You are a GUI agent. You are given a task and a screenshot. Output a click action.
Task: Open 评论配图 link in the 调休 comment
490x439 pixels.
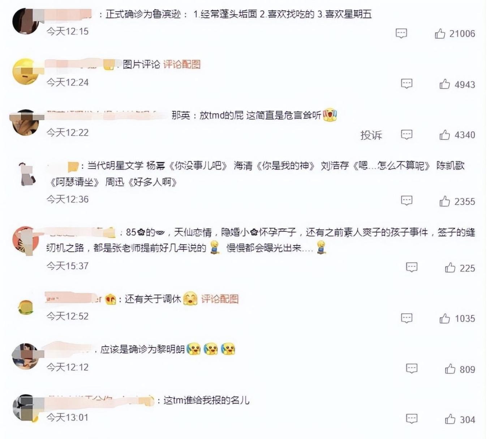[x=220, y=299]
